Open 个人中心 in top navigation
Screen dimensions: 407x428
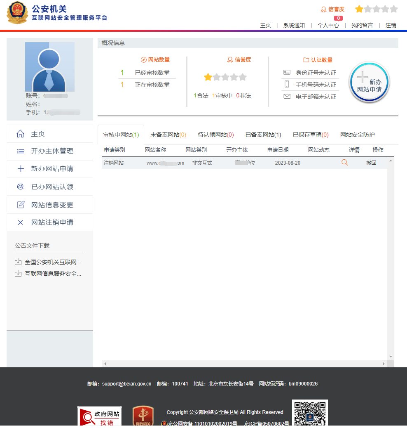tap(328, 26)
